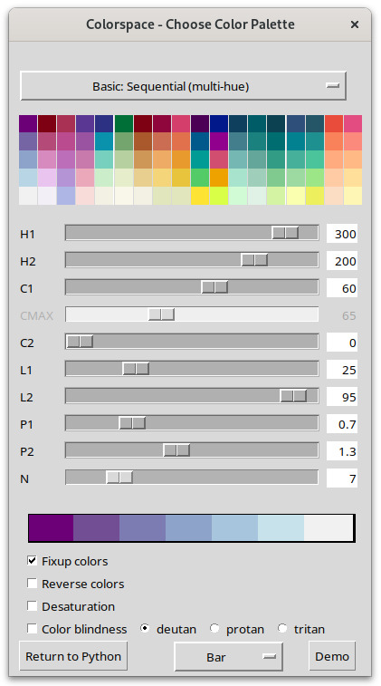Click the L2 value field showing 95
The width and height of the screenshot is (381, 686).
tap(342, 397)
